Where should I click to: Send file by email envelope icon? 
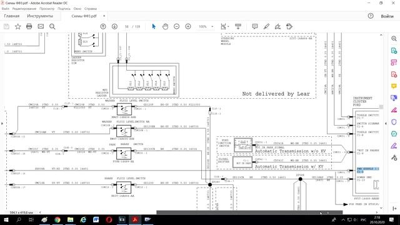pyautogui.click(x=41, y=26)
